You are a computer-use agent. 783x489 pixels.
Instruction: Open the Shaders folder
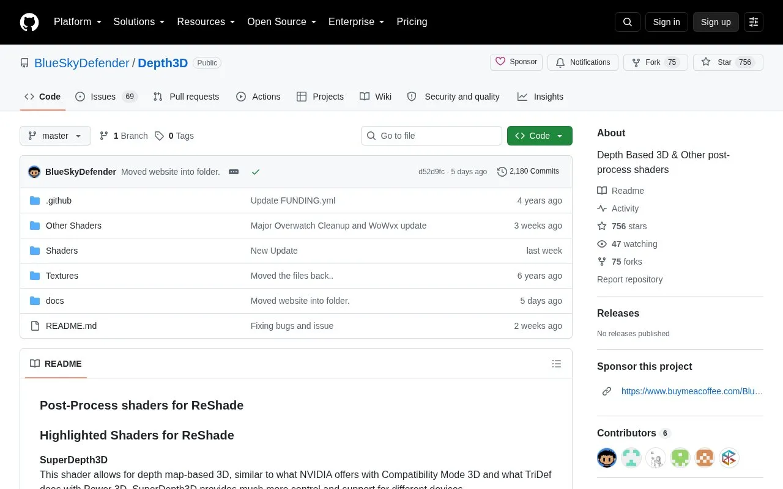(x=62, y=251)
